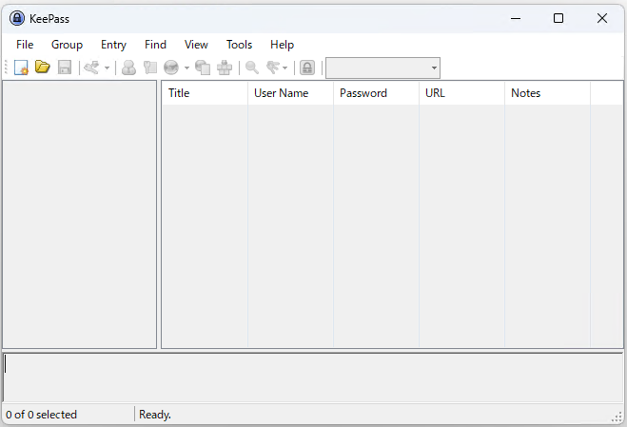The image size is (627, 427).
Task: Open the quick search combo box
Action: (x=382, y=68)
